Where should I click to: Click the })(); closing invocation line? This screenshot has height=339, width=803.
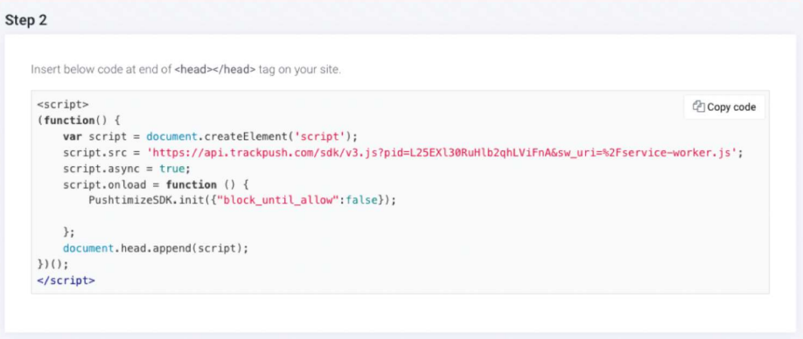click(x=52, y=265)
